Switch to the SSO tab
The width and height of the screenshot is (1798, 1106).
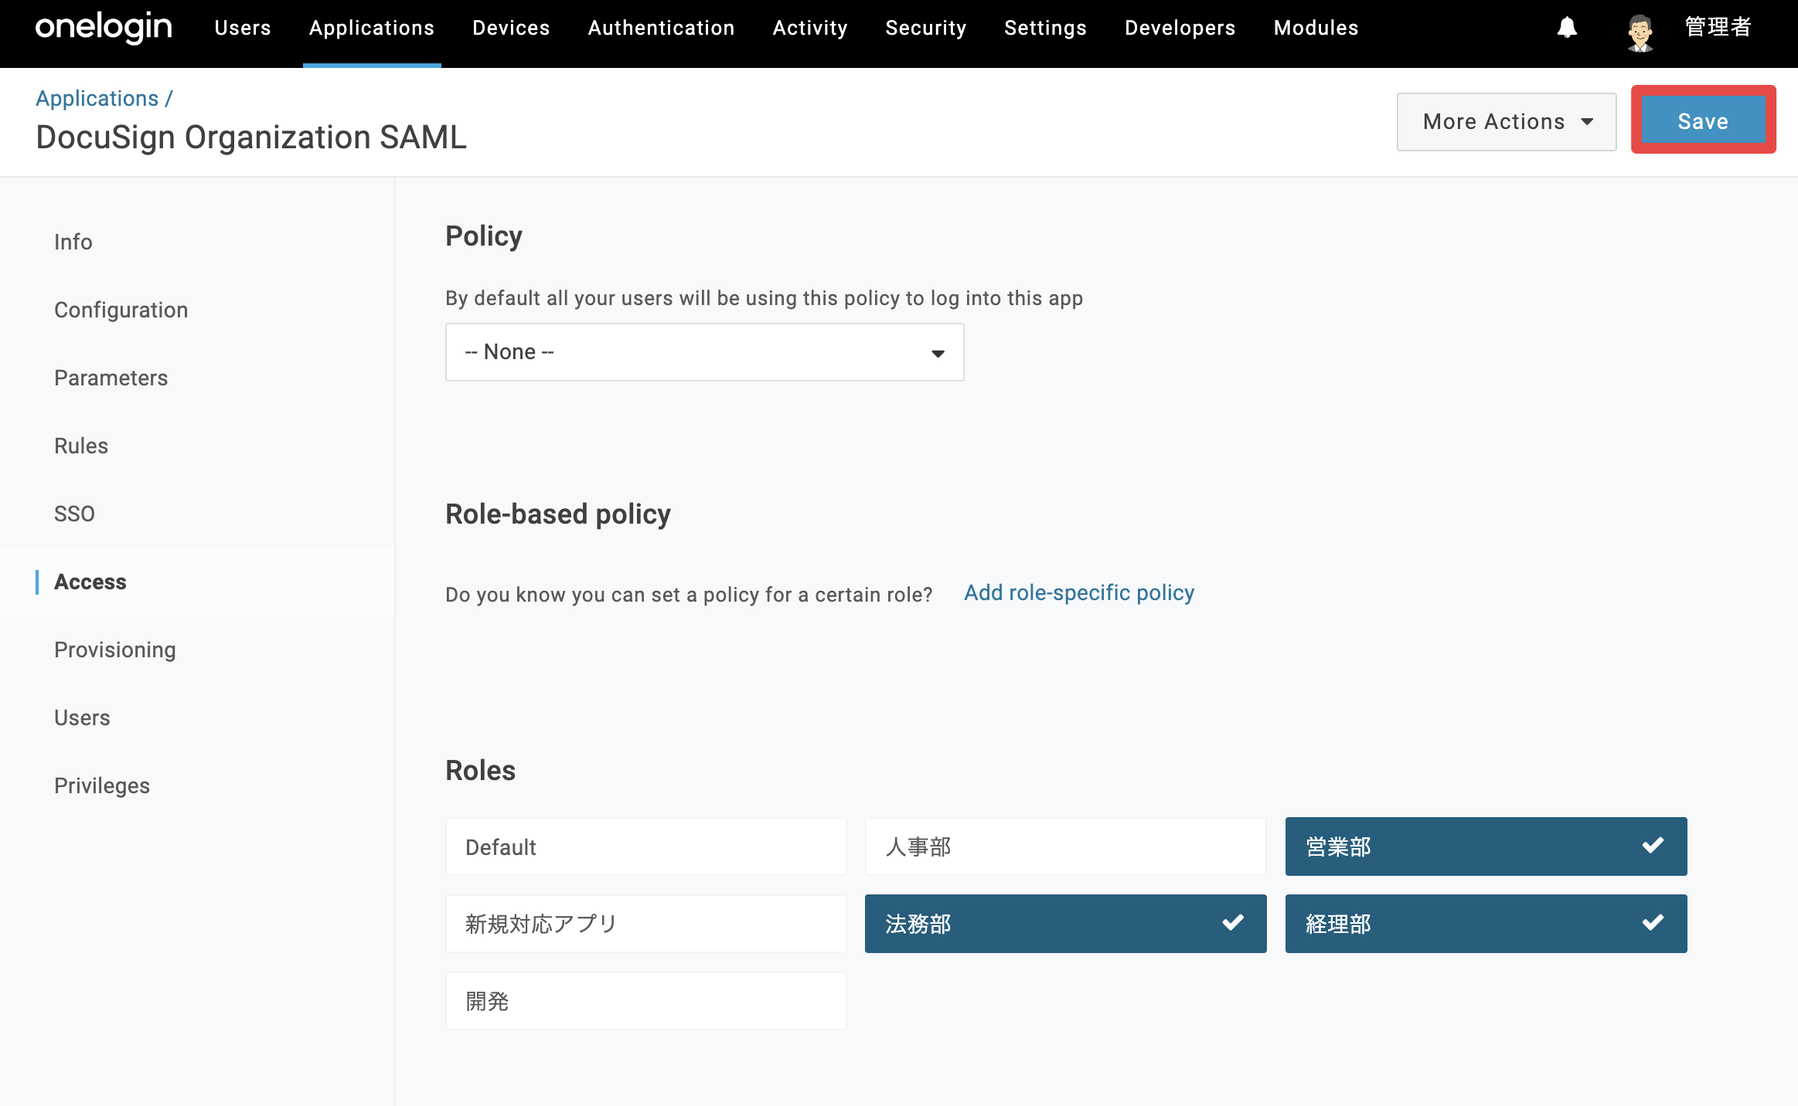pos(74,514)
